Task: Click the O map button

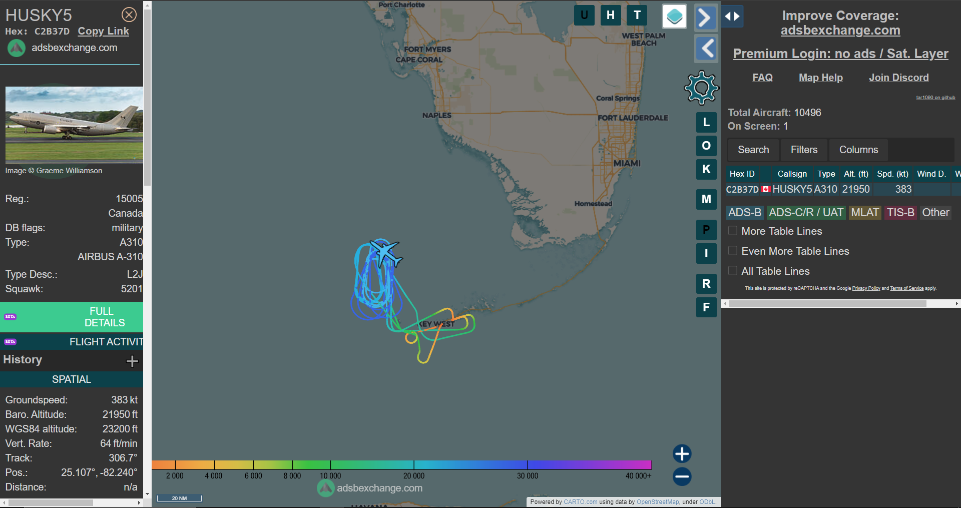Action: pyautogui.click(x=706, y=146)
